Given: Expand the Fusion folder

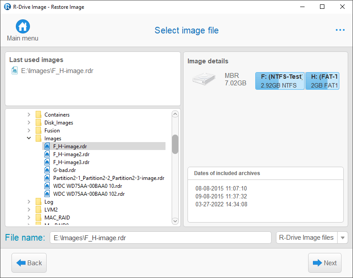Looking at the screenshot, I should 29,130.
